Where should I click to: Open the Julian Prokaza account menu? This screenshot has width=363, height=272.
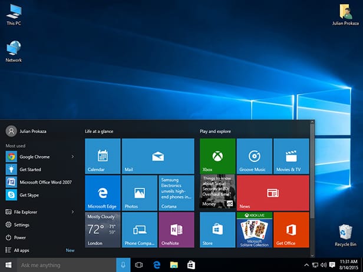click(x=26, y=131)
